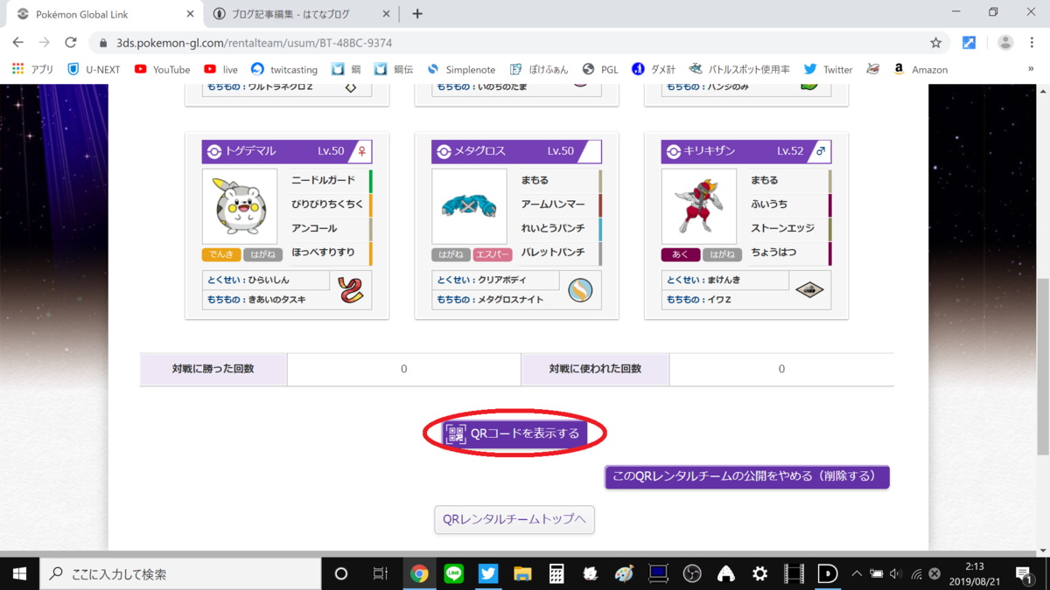
Task: Open File Explorer from the taskbar
Action: tap(522, 573)
